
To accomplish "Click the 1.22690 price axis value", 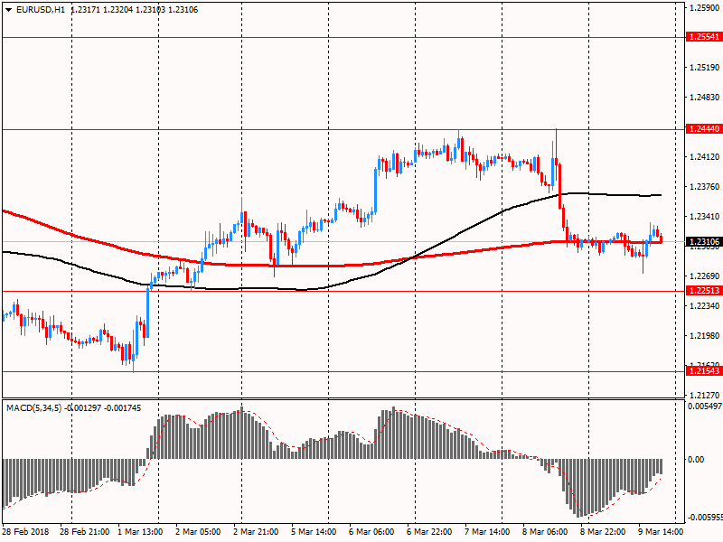I will coord(705,276).
